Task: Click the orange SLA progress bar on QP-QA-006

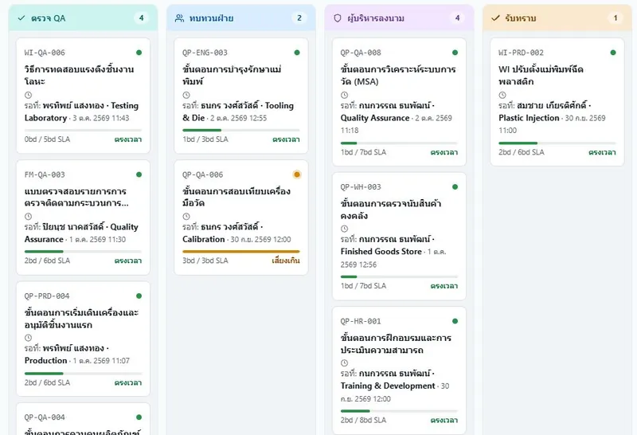Action: click(x=241, y=252)
